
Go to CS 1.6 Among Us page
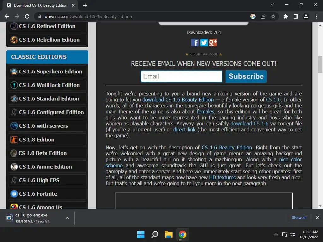tap(47, 206)
